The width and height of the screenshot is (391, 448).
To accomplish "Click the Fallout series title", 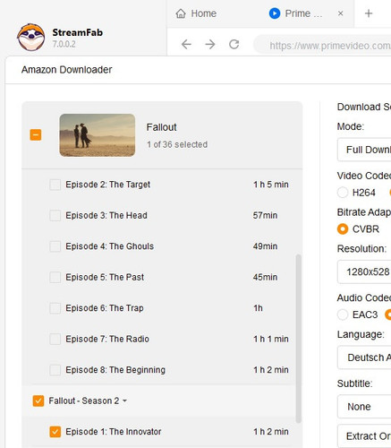I will pyautogui.click(x=161, y=127).
